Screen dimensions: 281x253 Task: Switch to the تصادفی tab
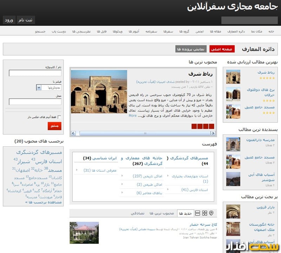tap(137, 213)
